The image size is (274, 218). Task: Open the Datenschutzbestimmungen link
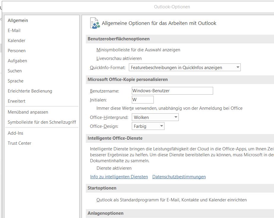(179, 177)
